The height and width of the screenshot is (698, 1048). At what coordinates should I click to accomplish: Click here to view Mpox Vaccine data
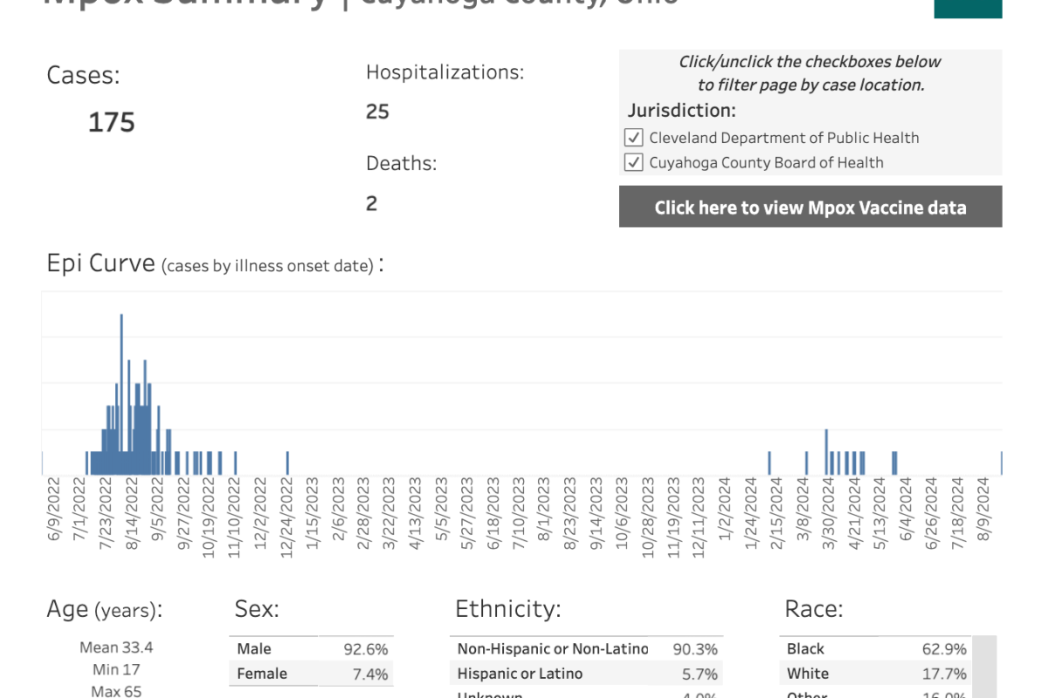810,207
